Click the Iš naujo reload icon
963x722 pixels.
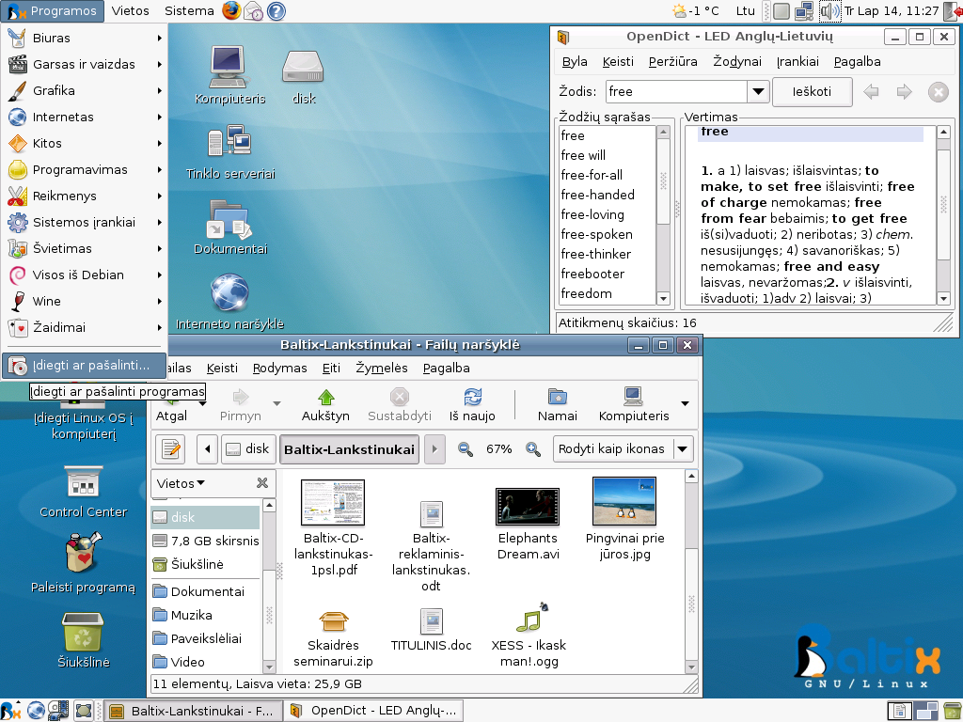[472, 398]
